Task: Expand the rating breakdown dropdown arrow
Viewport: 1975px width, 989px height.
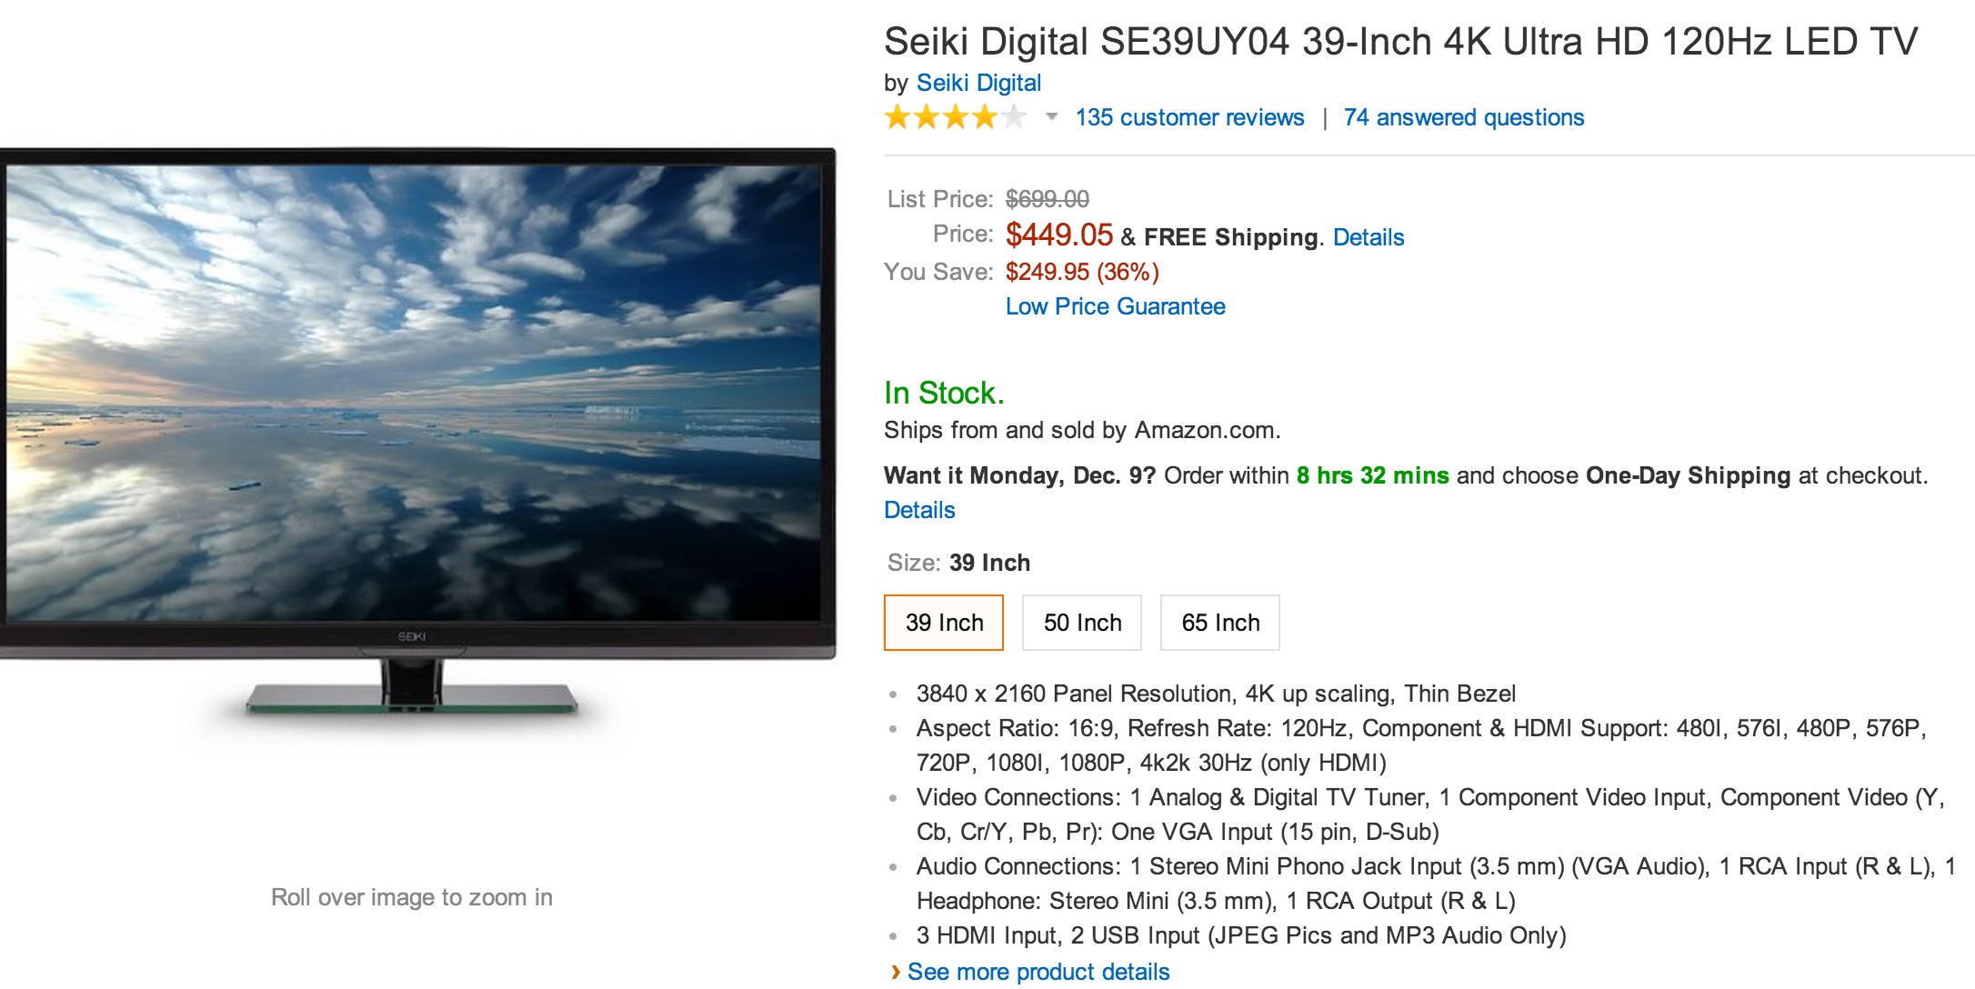Action: click(1052, 116)
